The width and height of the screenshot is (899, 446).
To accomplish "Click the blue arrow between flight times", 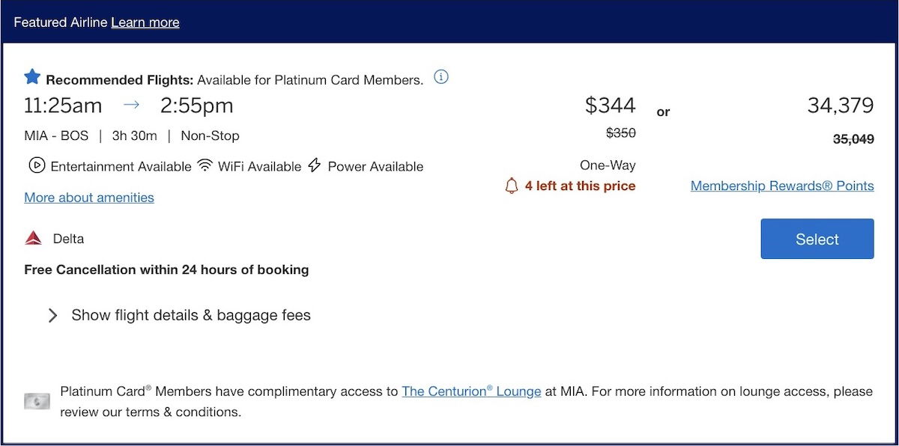I will coord(131,106).
